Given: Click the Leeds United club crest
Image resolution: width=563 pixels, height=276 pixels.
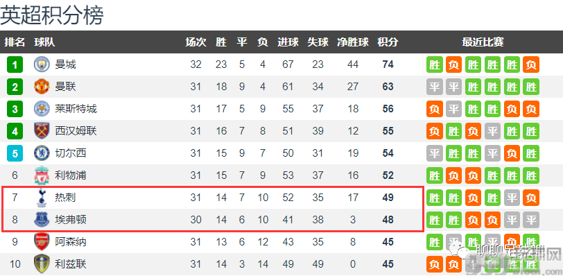Looking at the screenshot, I should coord(42,264).
